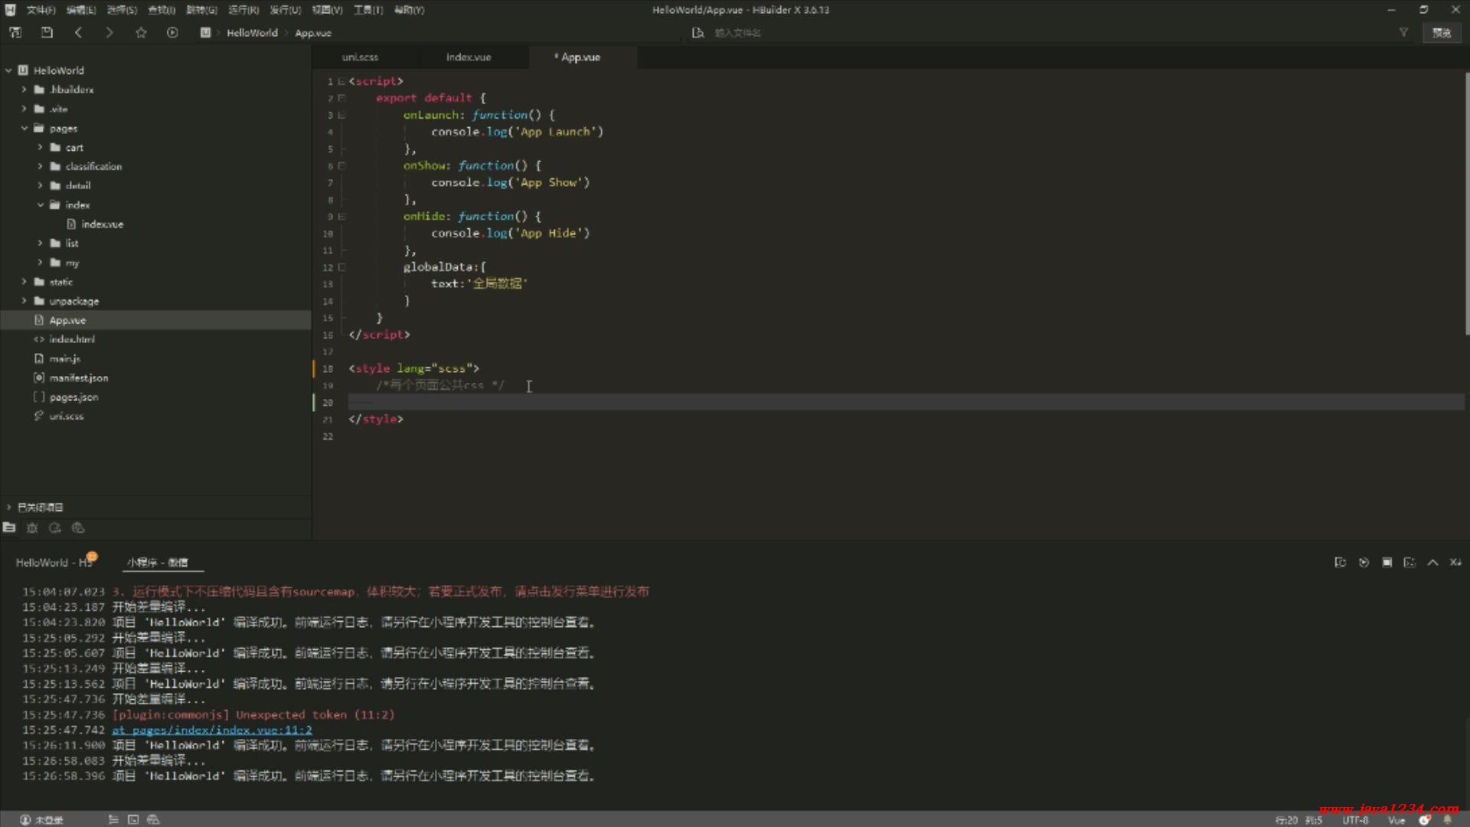Select the 小程序 - 微信 console tab
Image resolution: width=1470 pixels, height=827 pixels.
click(158, 562)
